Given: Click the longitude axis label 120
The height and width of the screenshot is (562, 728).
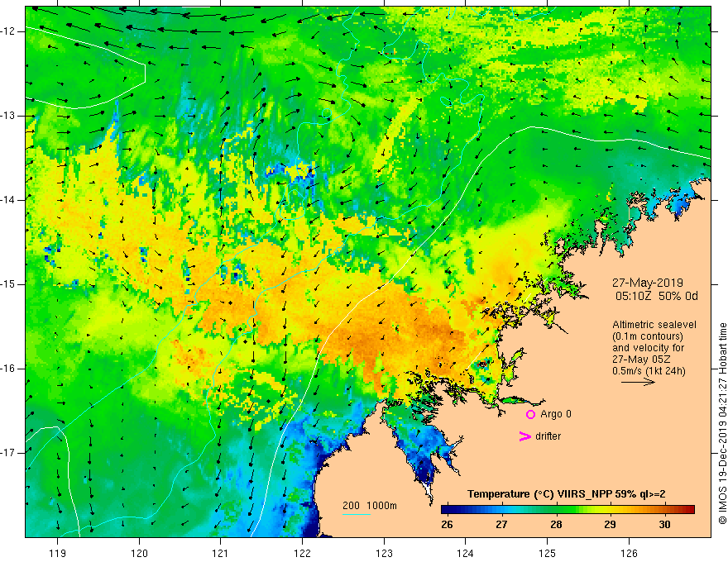Looking at the screenshot, I should point(139,553).
